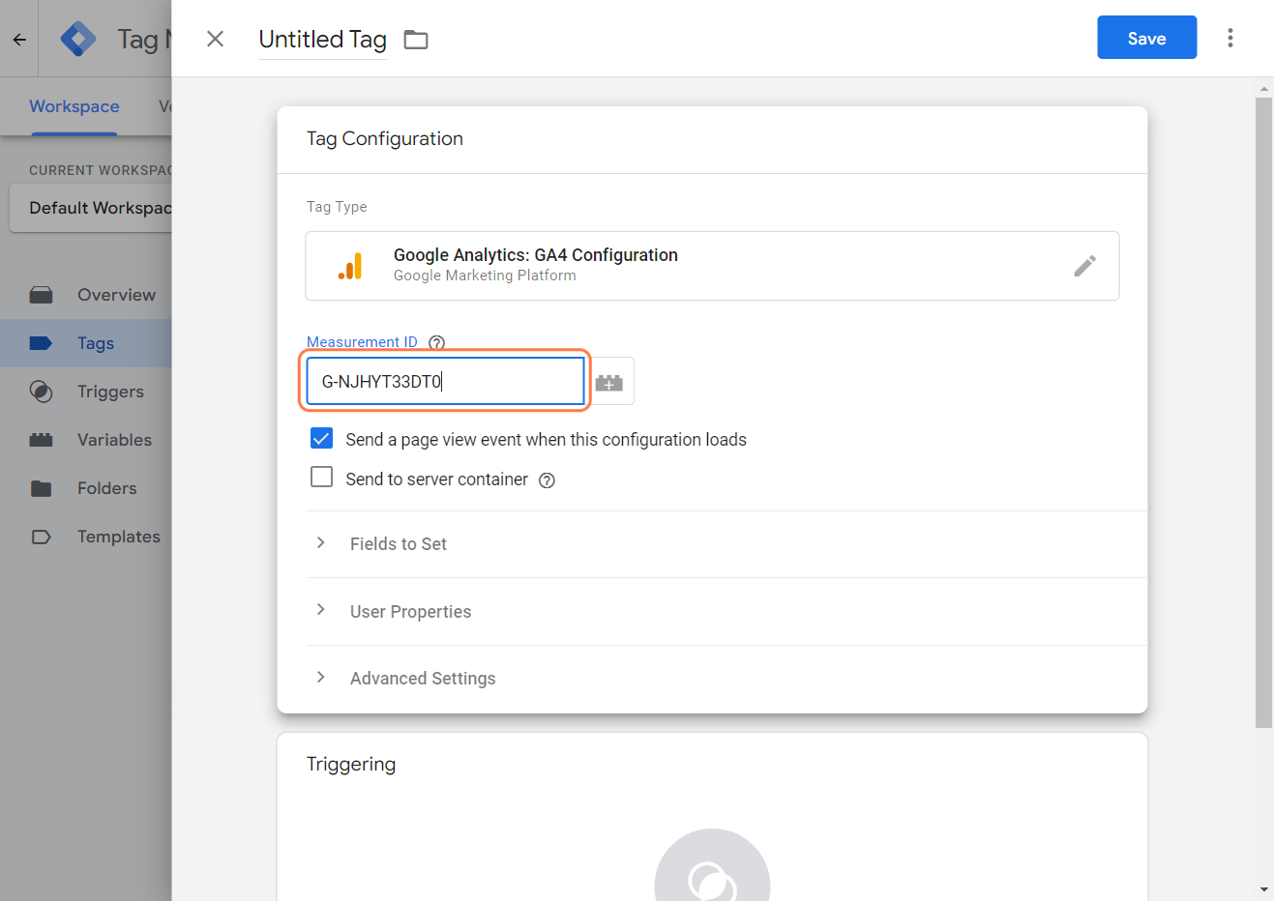Close the tag editor with the X icon
The image size is (1274, 901).
[215, 39]
